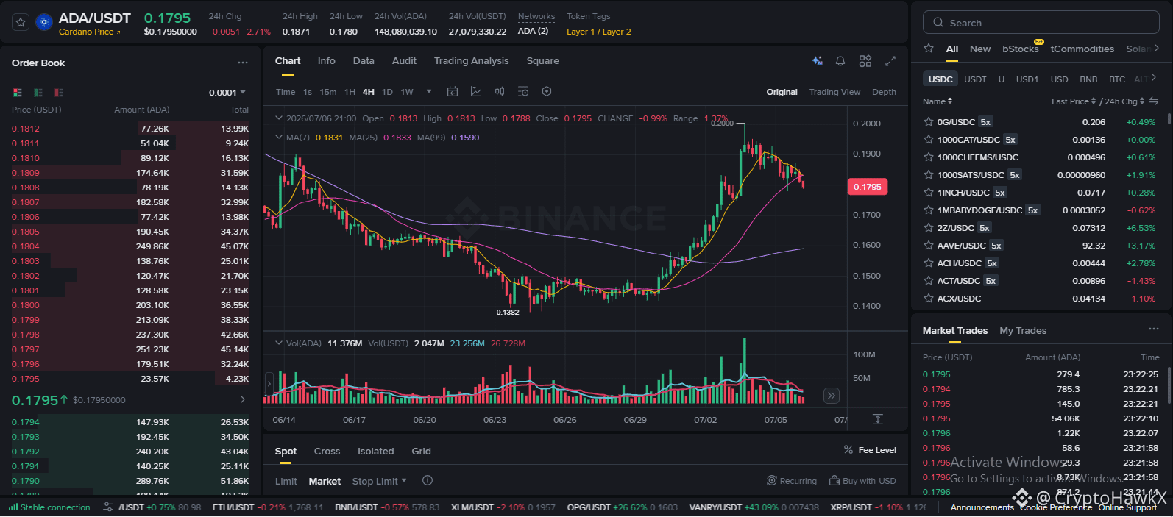Open order book 0.0001 precision dropdown

(x=227, y=93)
